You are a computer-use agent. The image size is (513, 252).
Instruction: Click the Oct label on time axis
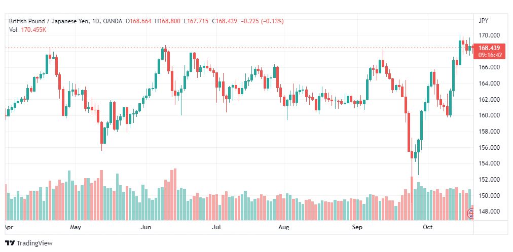(x=428, y=227)
